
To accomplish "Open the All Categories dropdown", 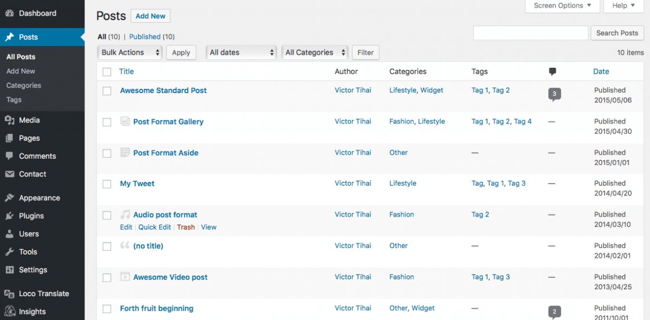I will click(x=315, y=53).
